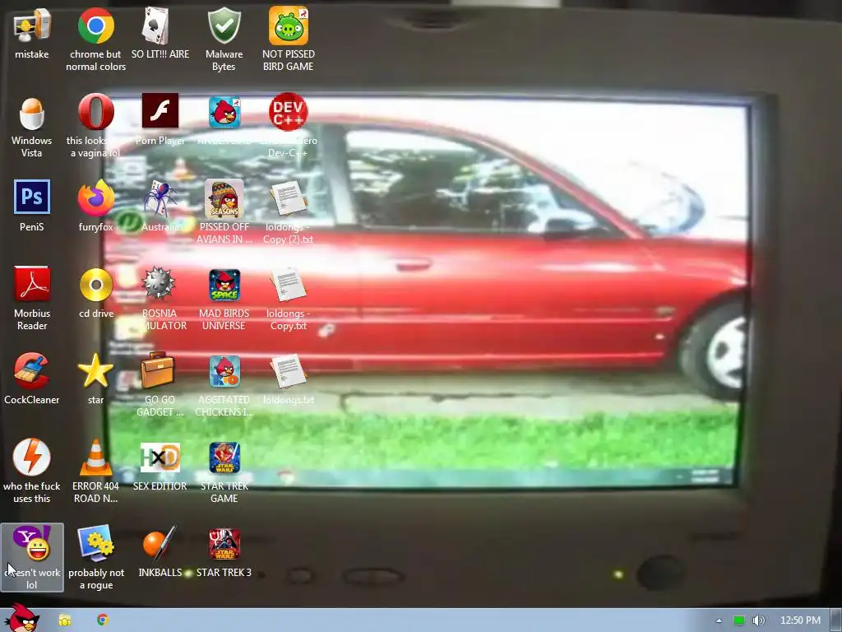Viewport: 842px width, 632px height.
Task: Launch 'NOT PISSED BIRD GAME' green pig icon
Action: (x=289, y=26)
